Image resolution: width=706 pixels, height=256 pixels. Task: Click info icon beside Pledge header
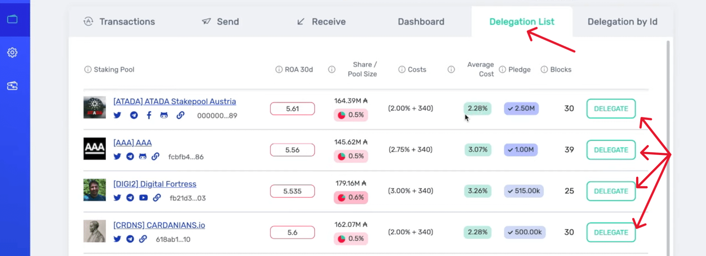tap(502, 69)
